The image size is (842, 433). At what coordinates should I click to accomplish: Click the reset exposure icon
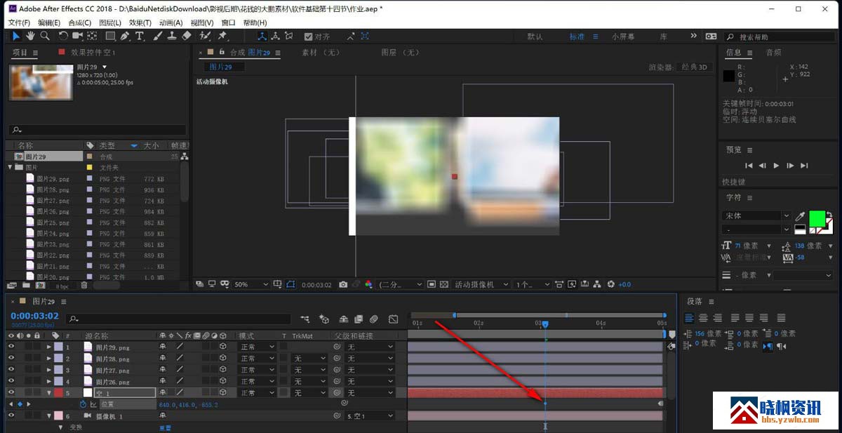click(x=610, y=284)
